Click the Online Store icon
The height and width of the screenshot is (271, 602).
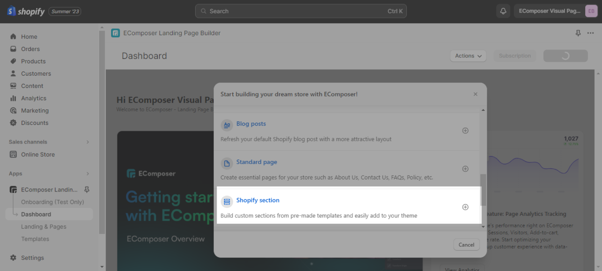coord(13,154)
